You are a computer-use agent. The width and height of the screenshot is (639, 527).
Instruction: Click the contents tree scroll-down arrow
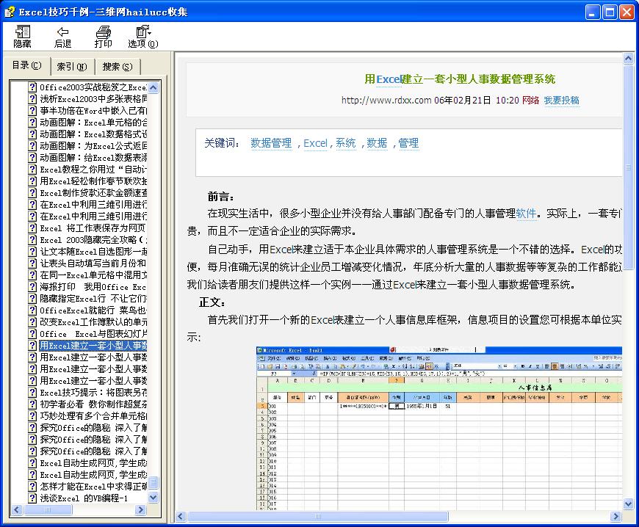[x=154, y=497]
